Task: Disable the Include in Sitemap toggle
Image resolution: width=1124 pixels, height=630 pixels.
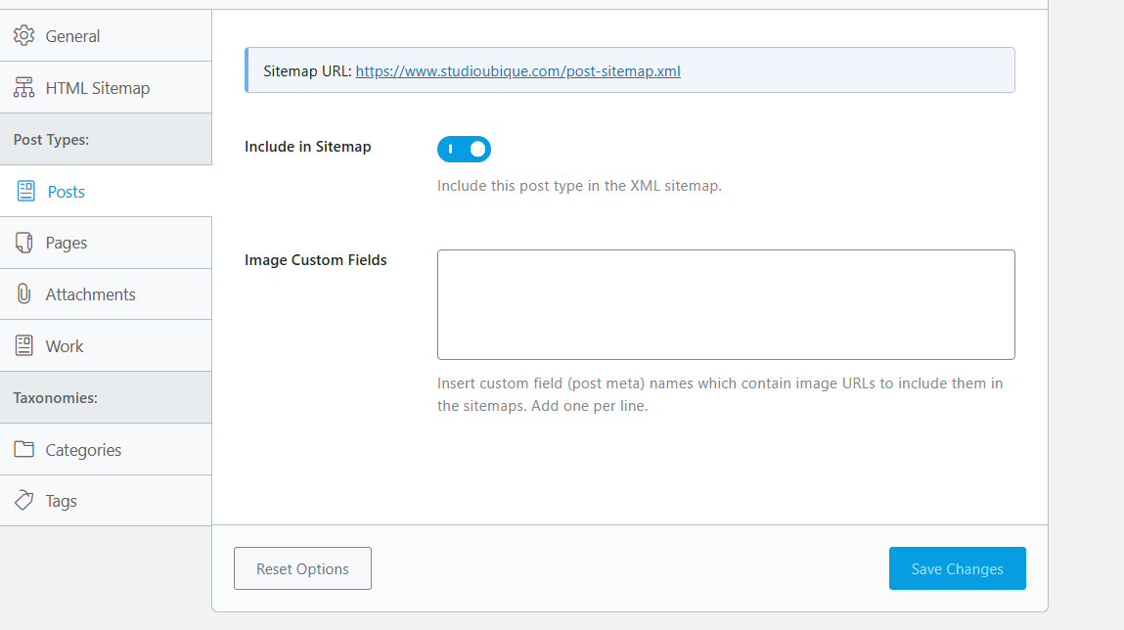Action: [464, 149]
